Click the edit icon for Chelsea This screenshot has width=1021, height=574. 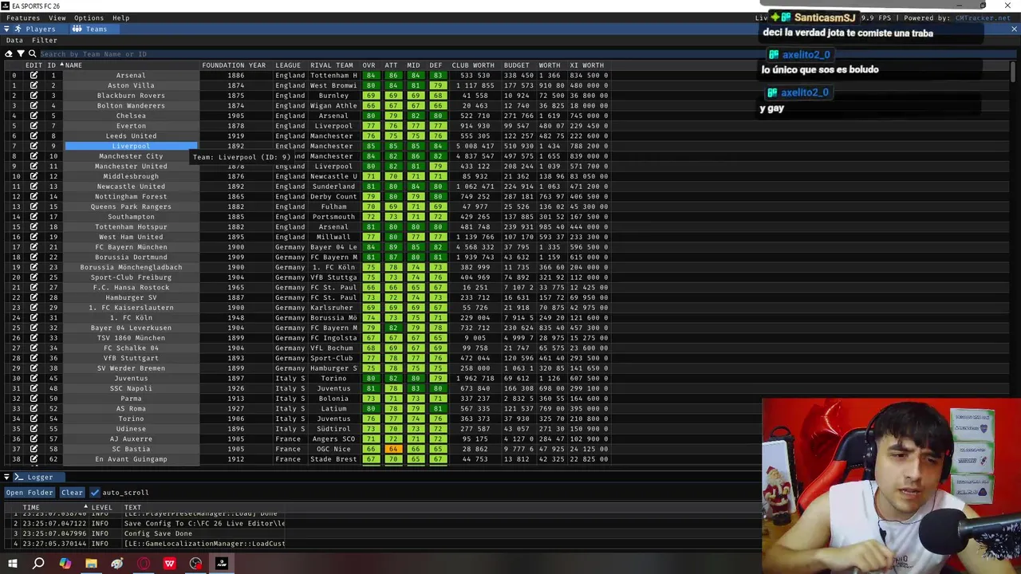click(x=34, y=116)
